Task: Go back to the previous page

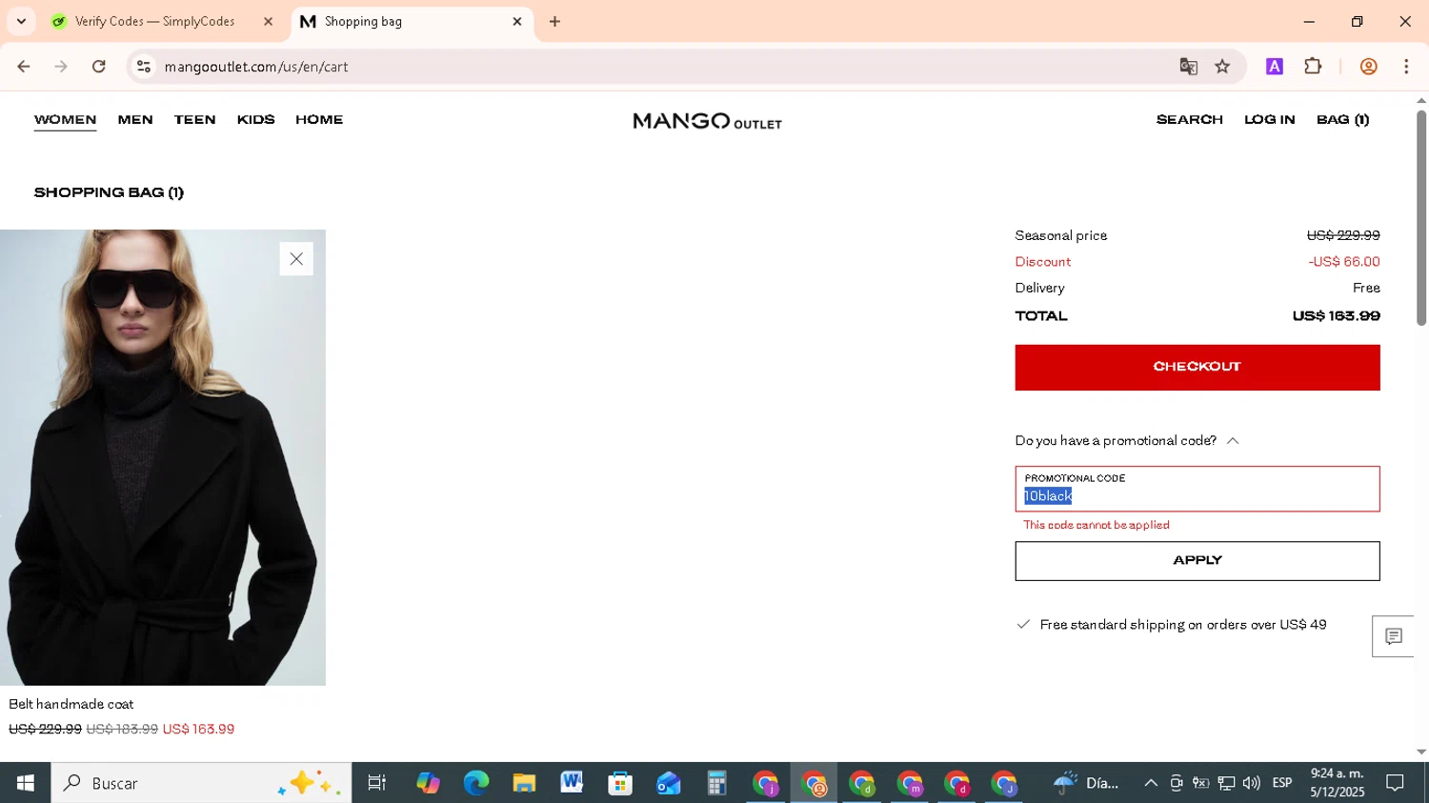Action: [x=24, y=67]
